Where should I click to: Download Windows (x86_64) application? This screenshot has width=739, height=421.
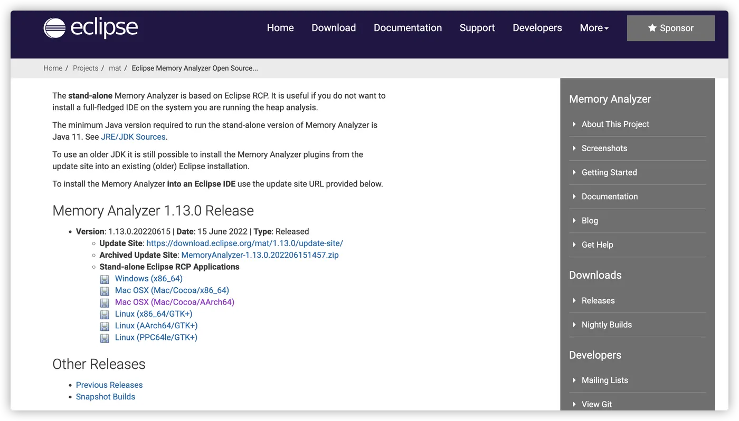(149, 279)
